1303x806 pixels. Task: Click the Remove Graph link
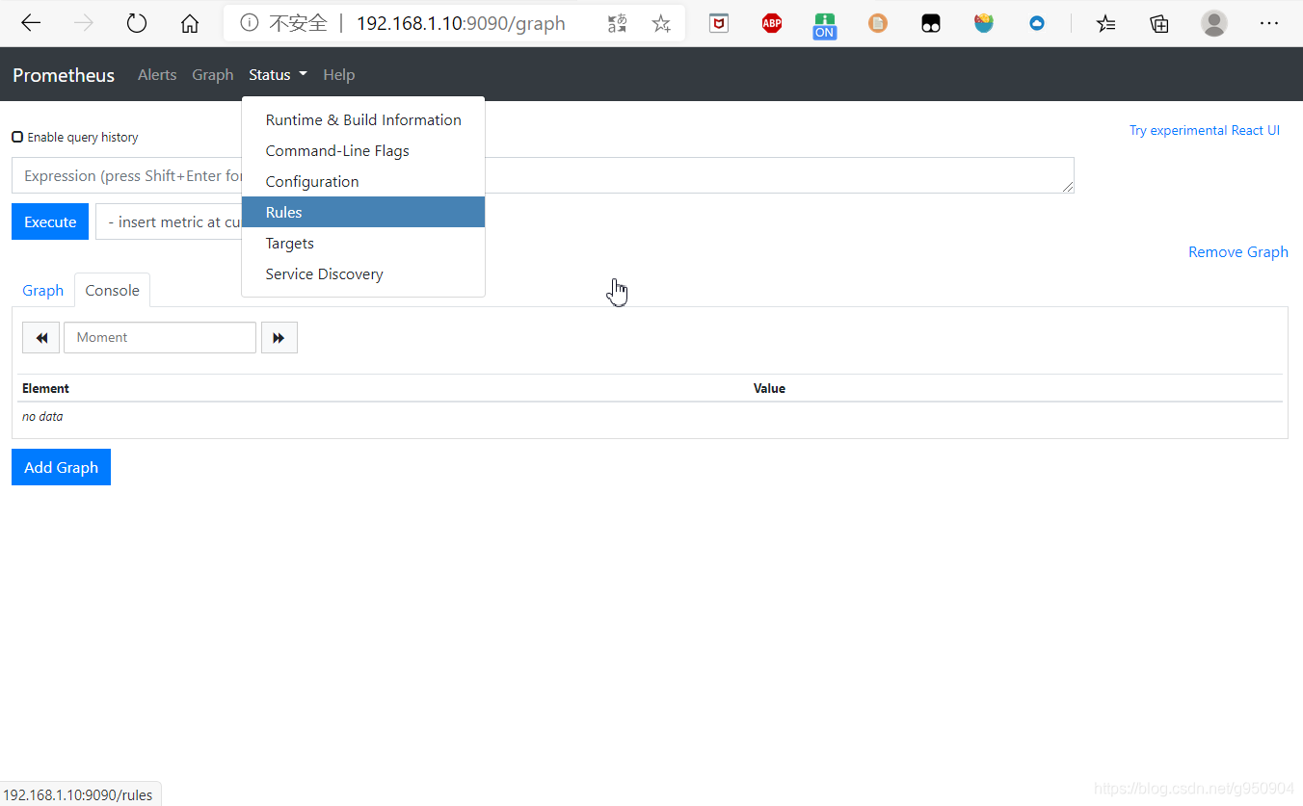point(1238,251)
